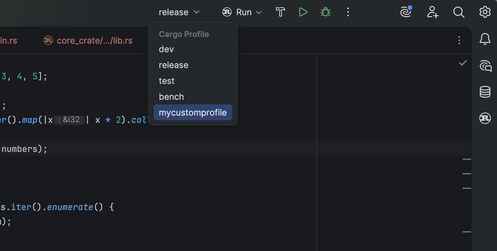The image size is (497, 251).
Task: Open the Database tool window
Action: pyautogui.click(x=485, y=92)
